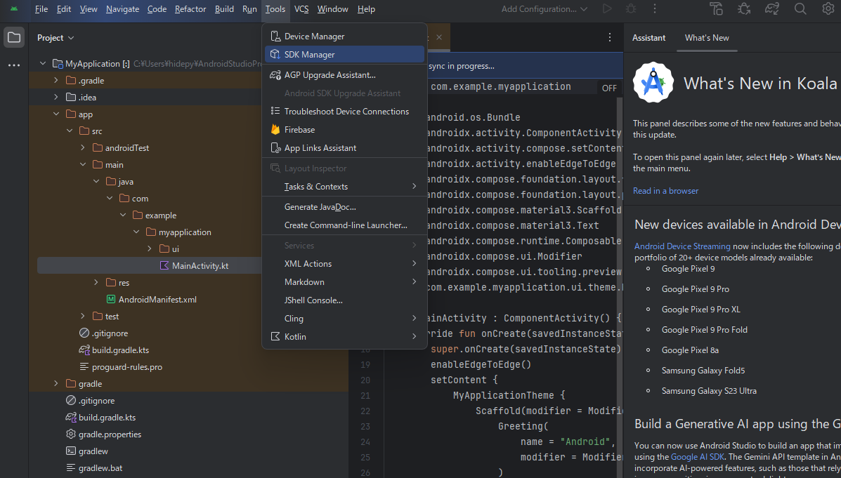Click the SDK Manager cube icon
Screen dimensions: 841x478
coord(275,54)
